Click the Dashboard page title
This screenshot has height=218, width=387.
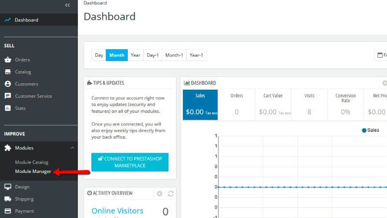(x=110, y=16)
